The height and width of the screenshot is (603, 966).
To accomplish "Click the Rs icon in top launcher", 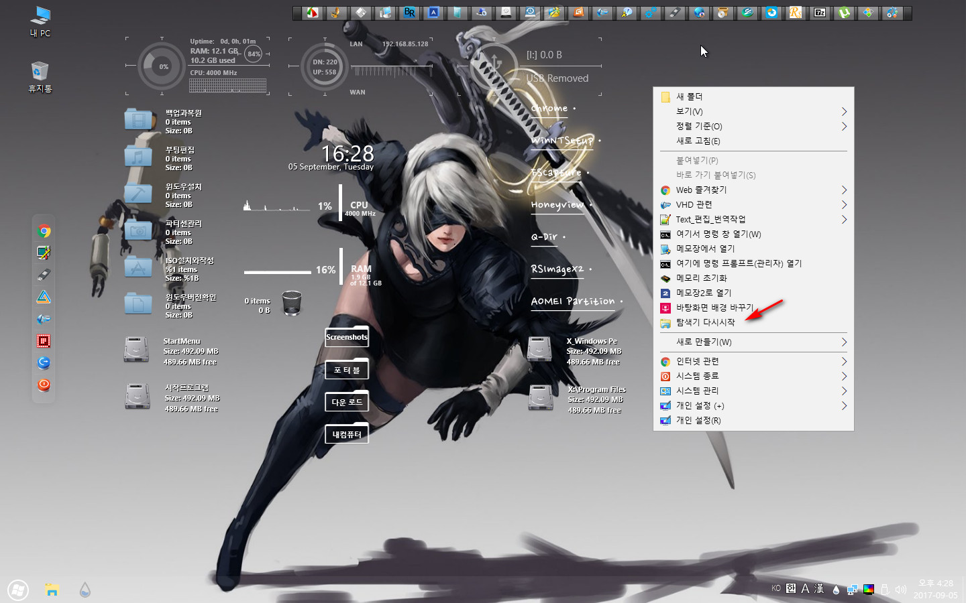I will (796, 13).
